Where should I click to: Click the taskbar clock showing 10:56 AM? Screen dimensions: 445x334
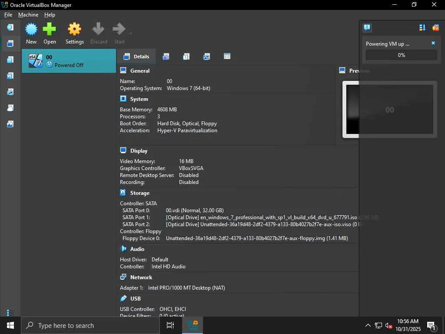click(x=408, y=325)
